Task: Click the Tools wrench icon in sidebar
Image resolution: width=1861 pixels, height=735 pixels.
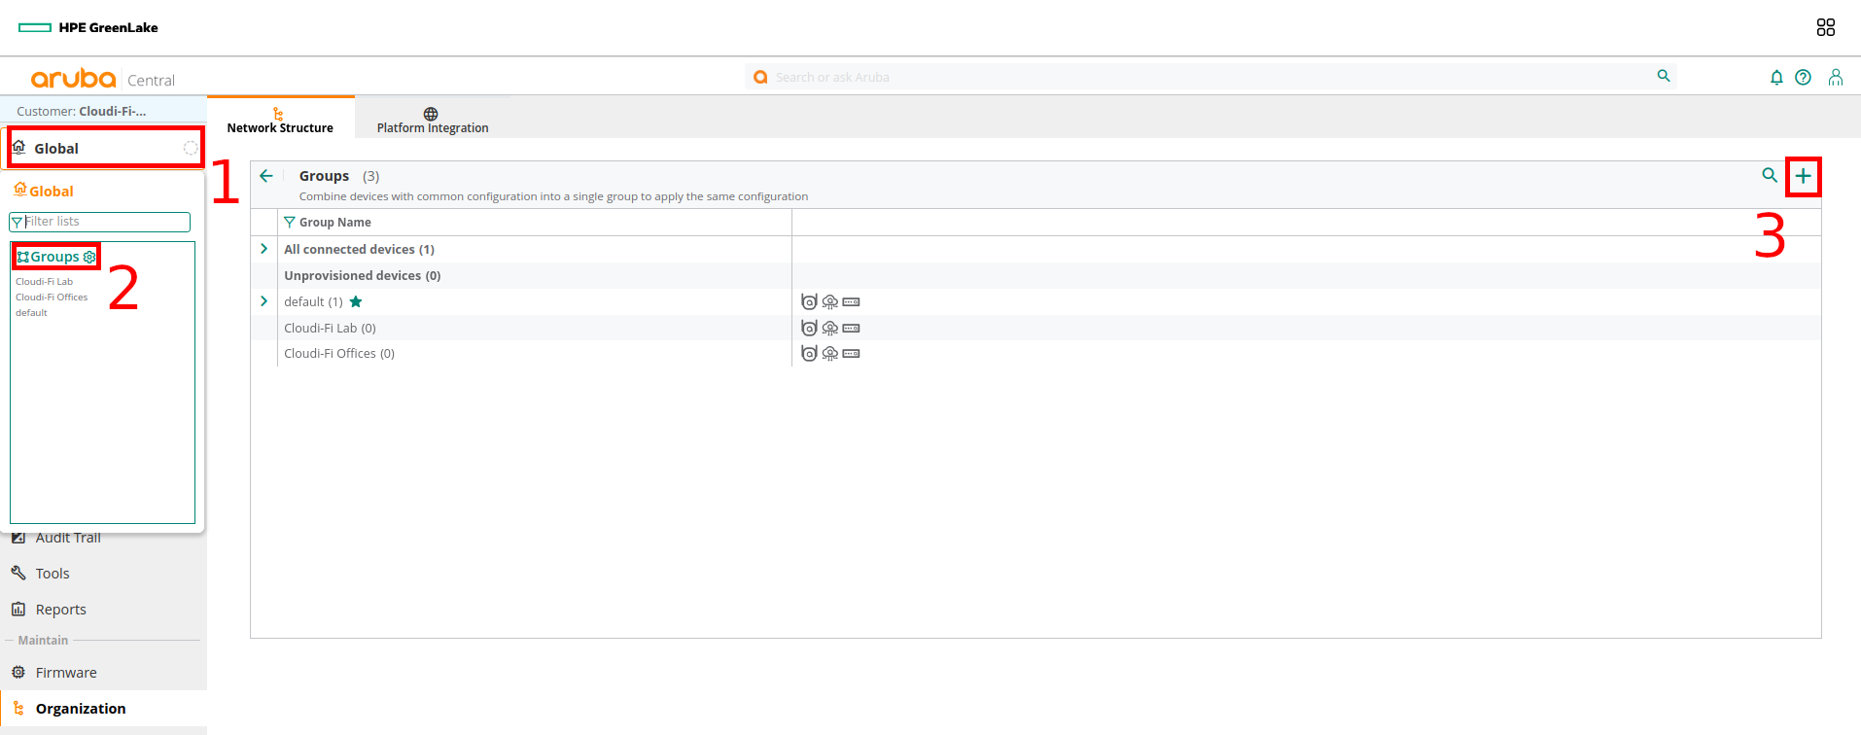Action: pyautogui.click(x=18, y=573)
